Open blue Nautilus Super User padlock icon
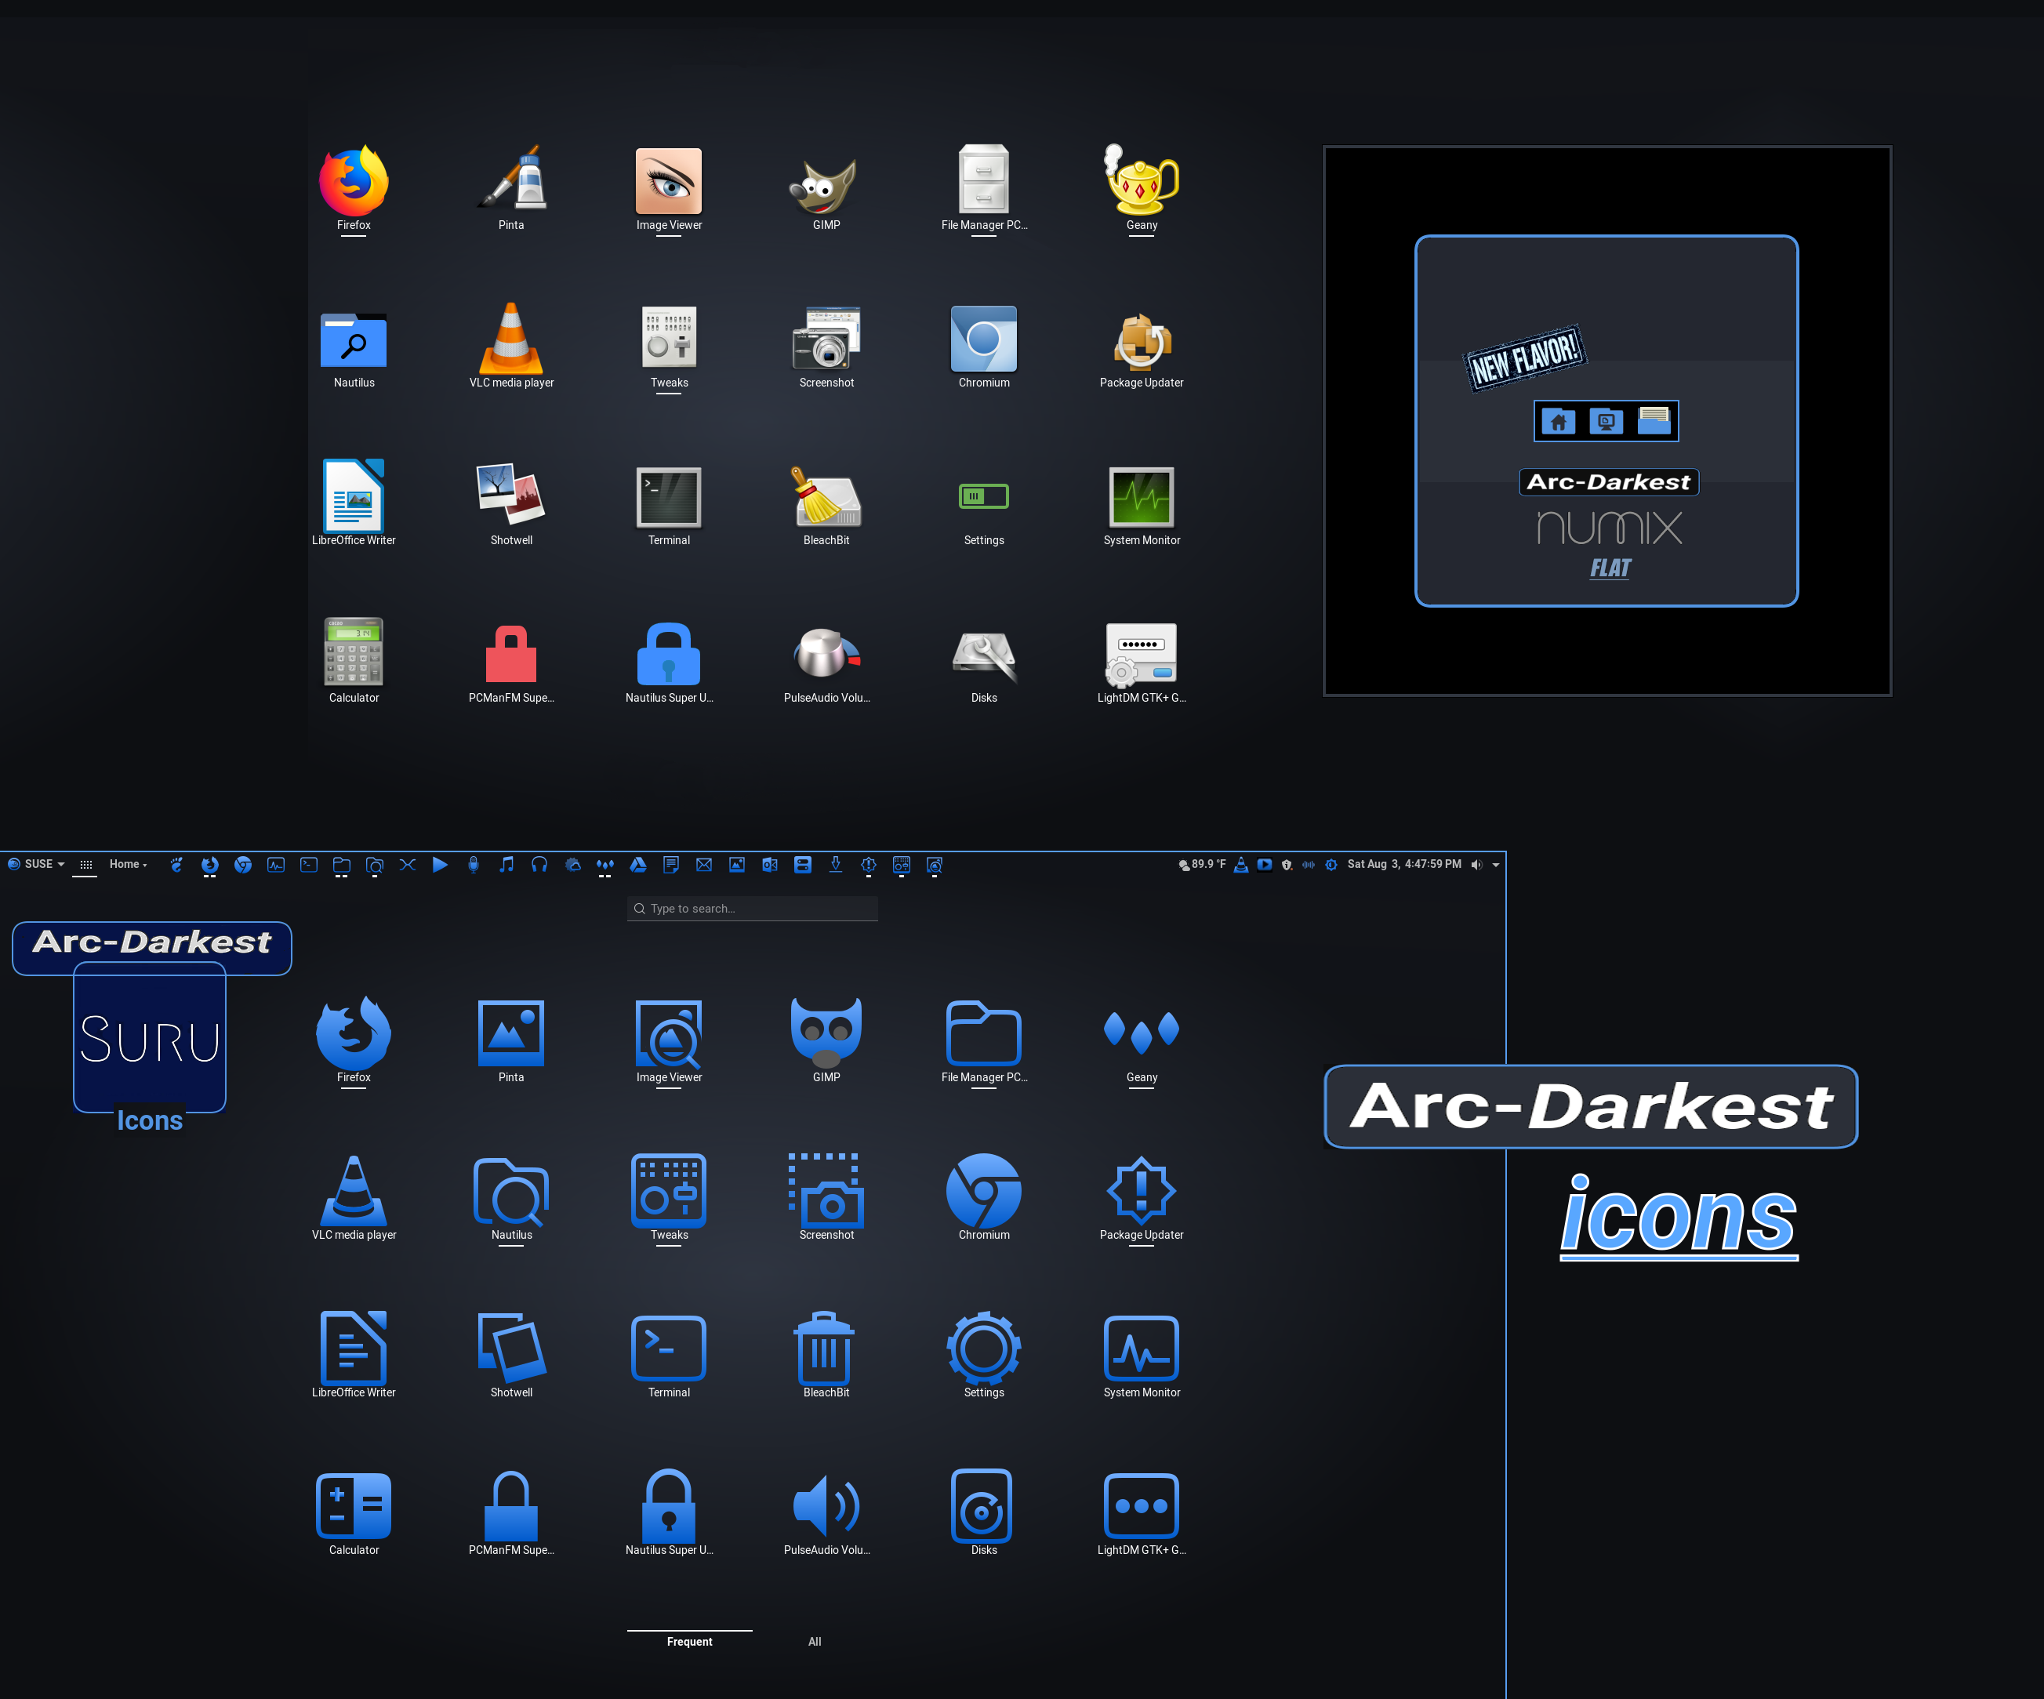 click(669, 1505)
